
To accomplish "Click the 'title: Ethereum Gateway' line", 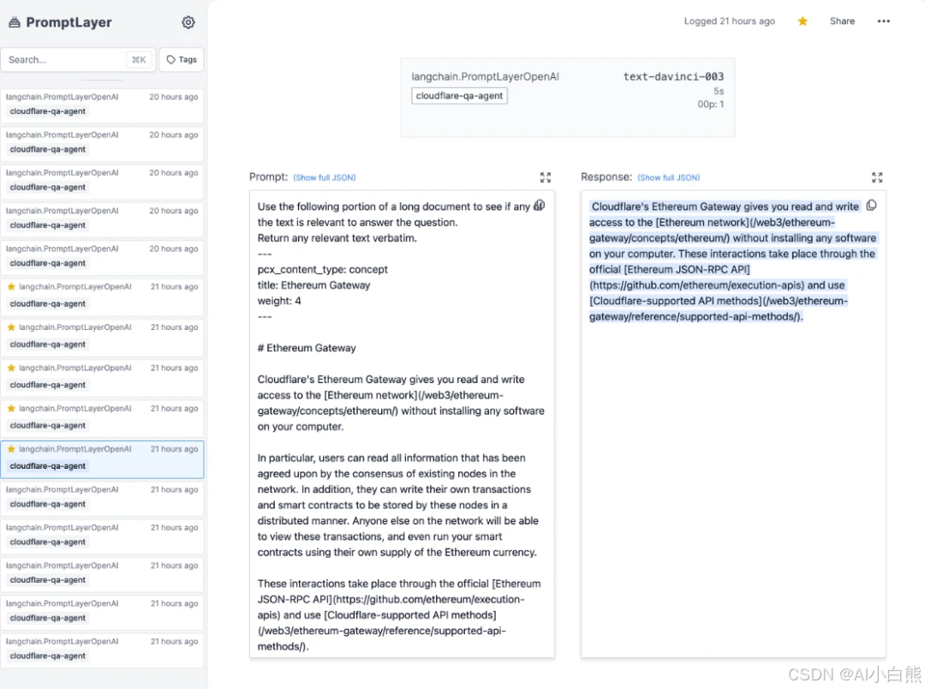I will [313, 285].
